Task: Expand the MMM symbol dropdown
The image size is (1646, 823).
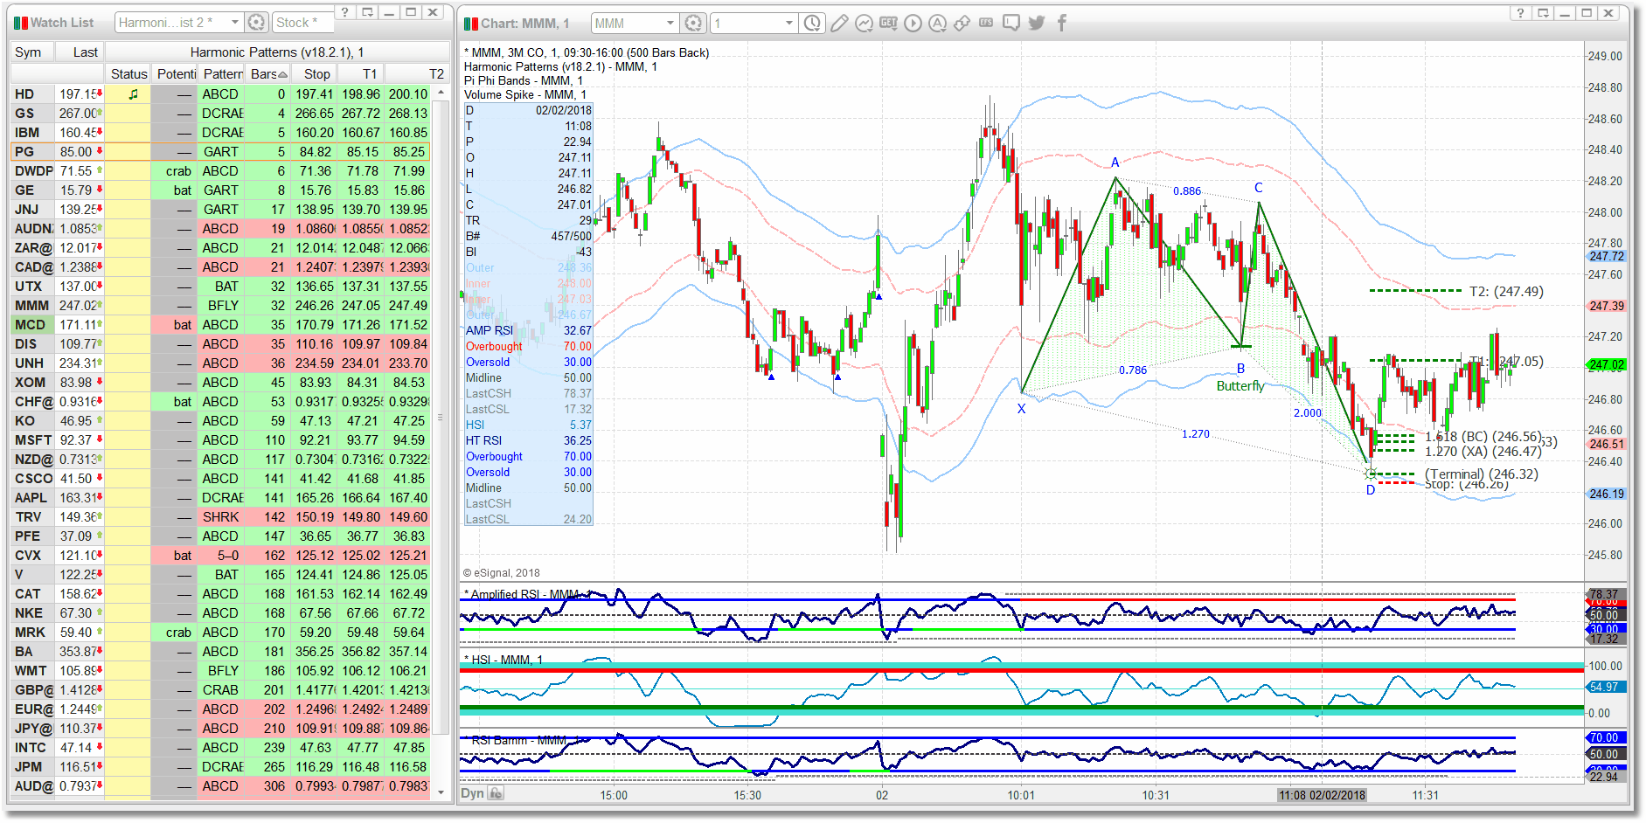Action: (x=670, y=24)
